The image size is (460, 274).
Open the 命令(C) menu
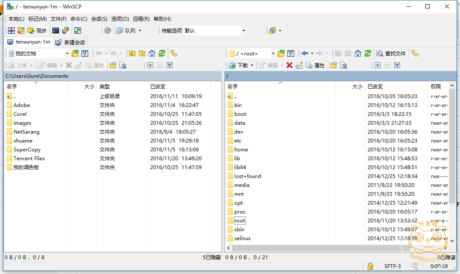coord(78,19)
